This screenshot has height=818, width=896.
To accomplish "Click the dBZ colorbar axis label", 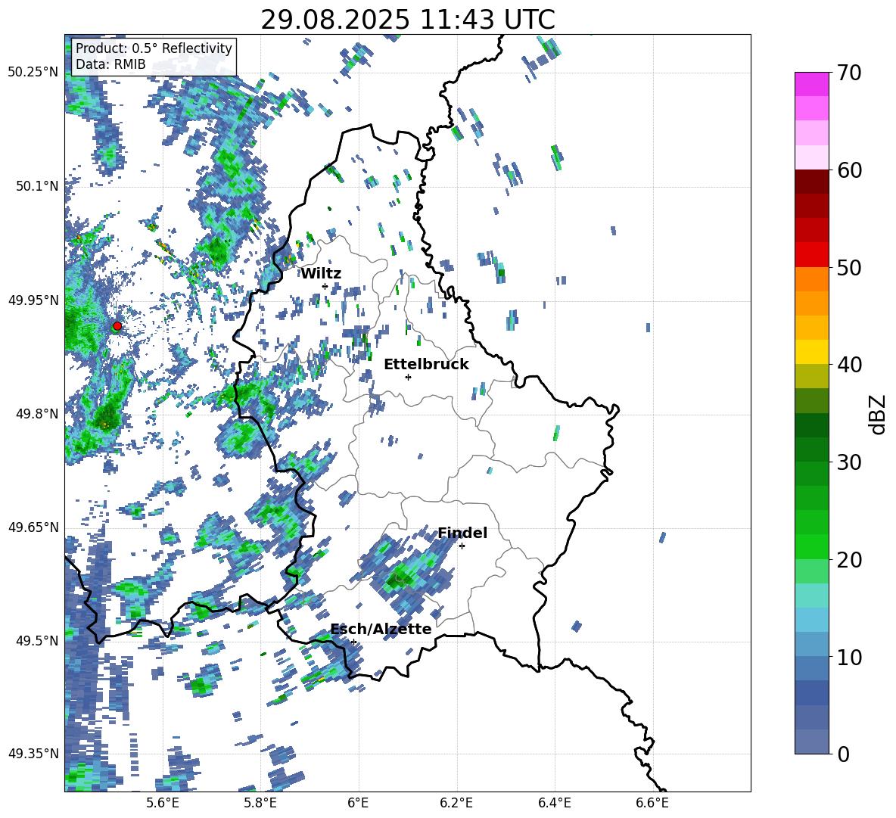I will 879,414.
